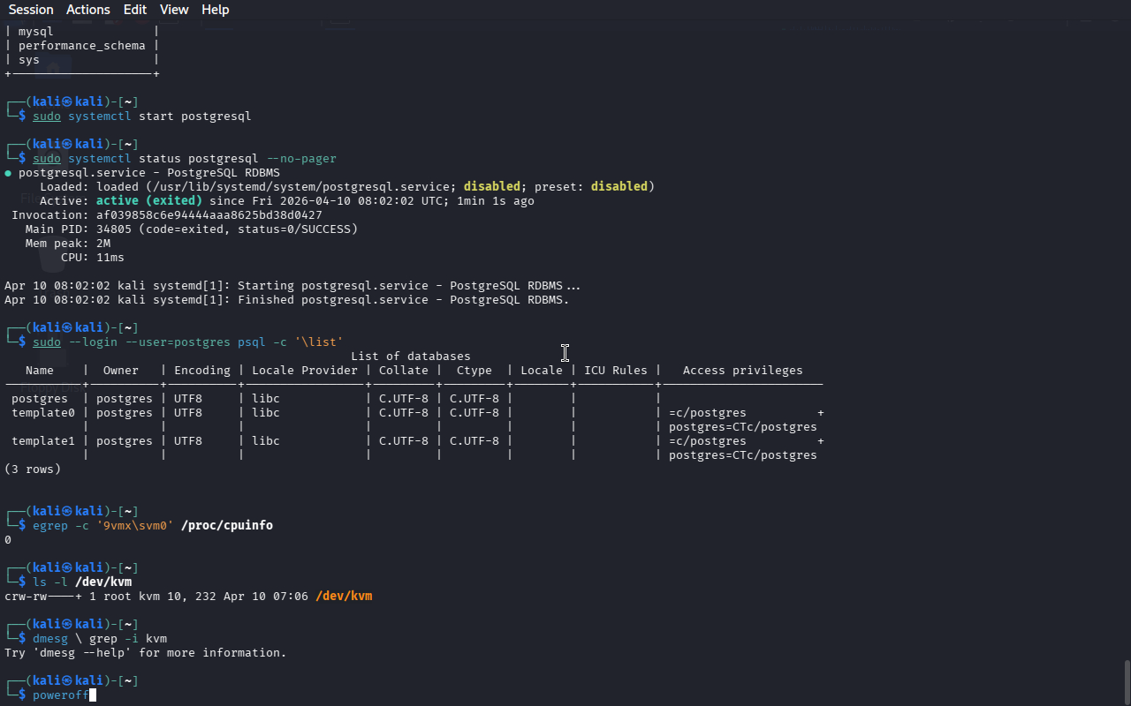Open the Actions menu
This screenshot has height=706, width=1131.
(88, 10)
